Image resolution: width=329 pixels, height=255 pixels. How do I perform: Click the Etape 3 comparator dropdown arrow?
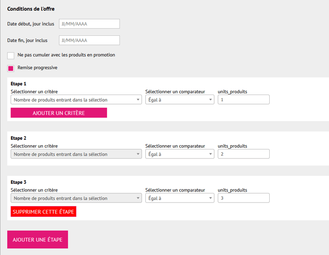coord(210,198)
